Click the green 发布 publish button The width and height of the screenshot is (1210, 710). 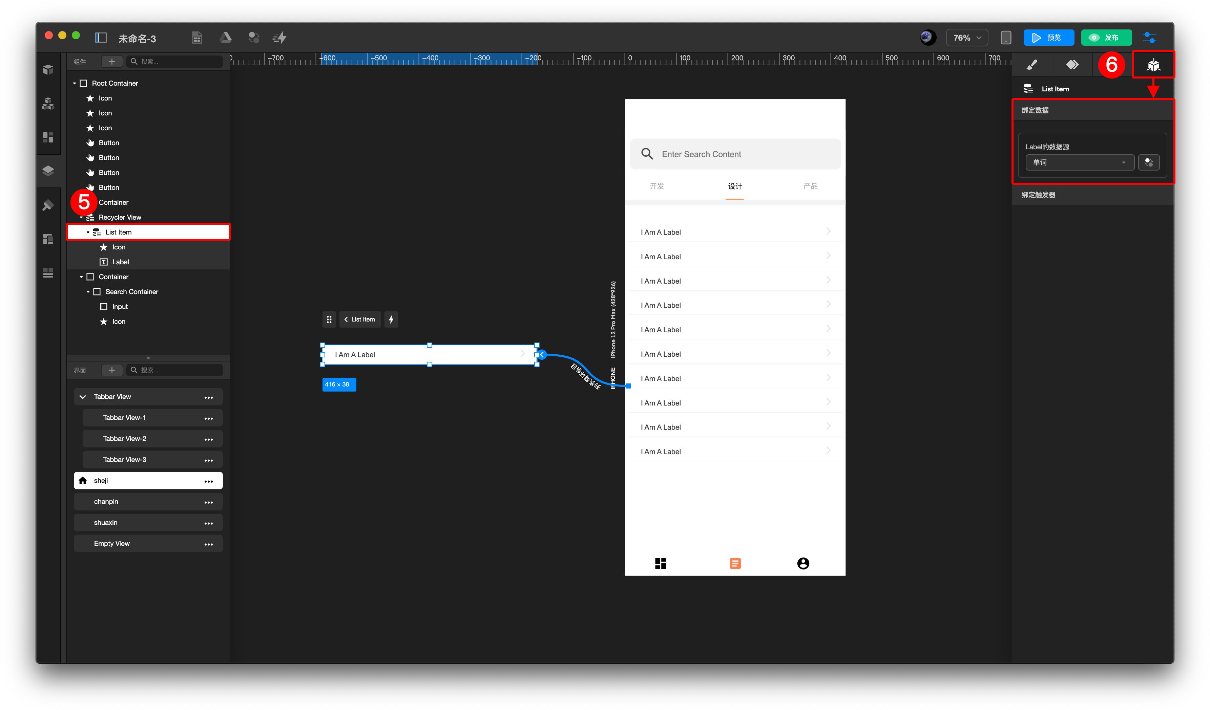click(x=1106, y=38)
